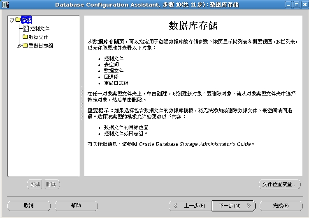Click 取消 to cancel wizard
This screenshot has height=218, width=309.
click(29, 206)
